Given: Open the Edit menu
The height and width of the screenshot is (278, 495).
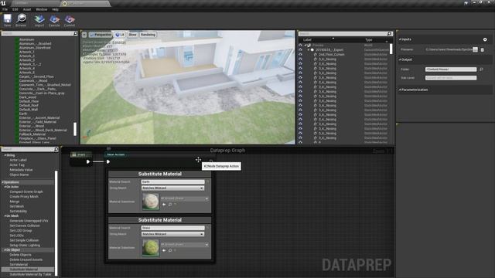Looking at the screenshot, I should point(15,9).
